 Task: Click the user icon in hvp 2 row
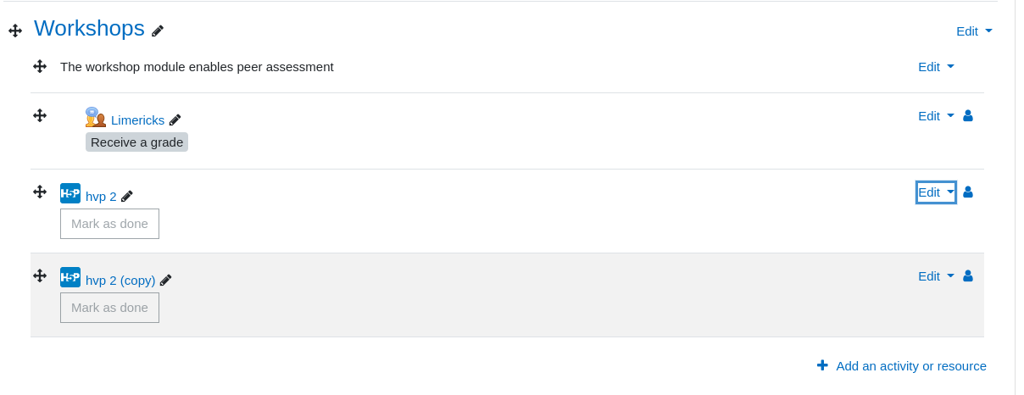(x=968, y=192)
